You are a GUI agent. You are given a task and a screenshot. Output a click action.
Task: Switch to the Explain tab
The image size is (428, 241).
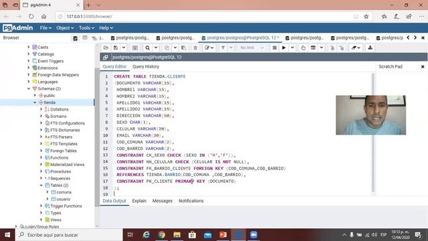point(139,201)
